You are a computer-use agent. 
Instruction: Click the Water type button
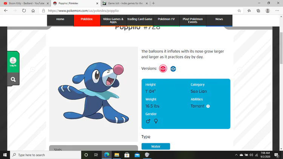click(x=156, y=147)
